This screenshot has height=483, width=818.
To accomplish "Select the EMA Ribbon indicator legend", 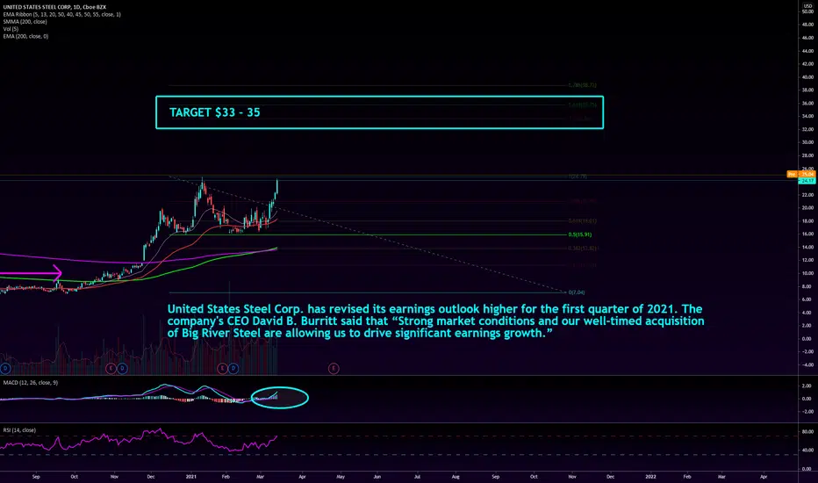I will click(x=61, y=14).
